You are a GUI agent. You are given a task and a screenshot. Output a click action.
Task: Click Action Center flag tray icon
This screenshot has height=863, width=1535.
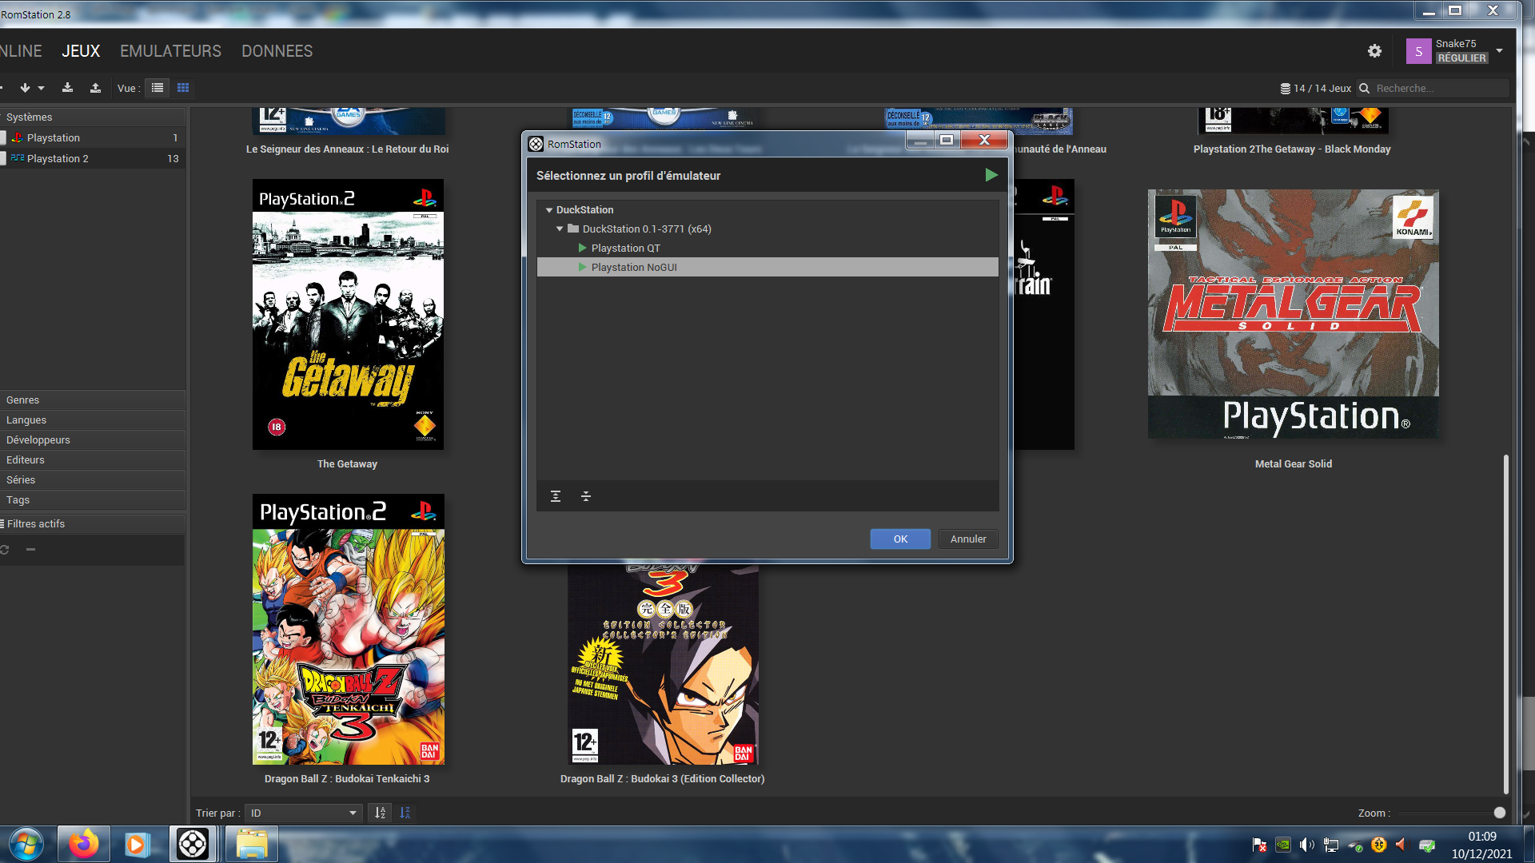click(1259, 845)
